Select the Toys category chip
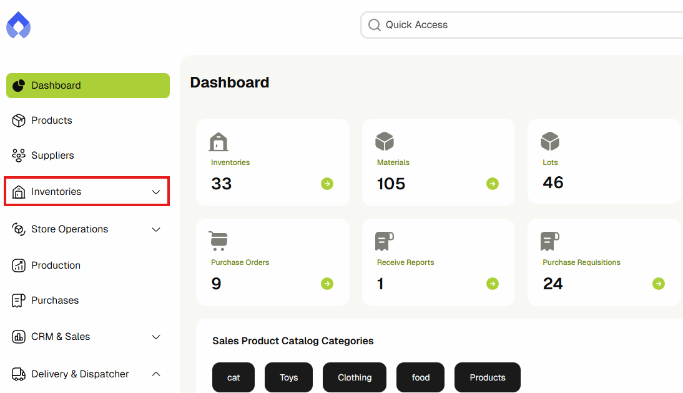The height and width of the screenshot is (393, 683). (288, 377)
